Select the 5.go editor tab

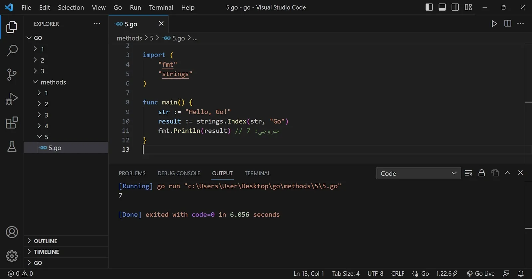click(x=138, y=24)
